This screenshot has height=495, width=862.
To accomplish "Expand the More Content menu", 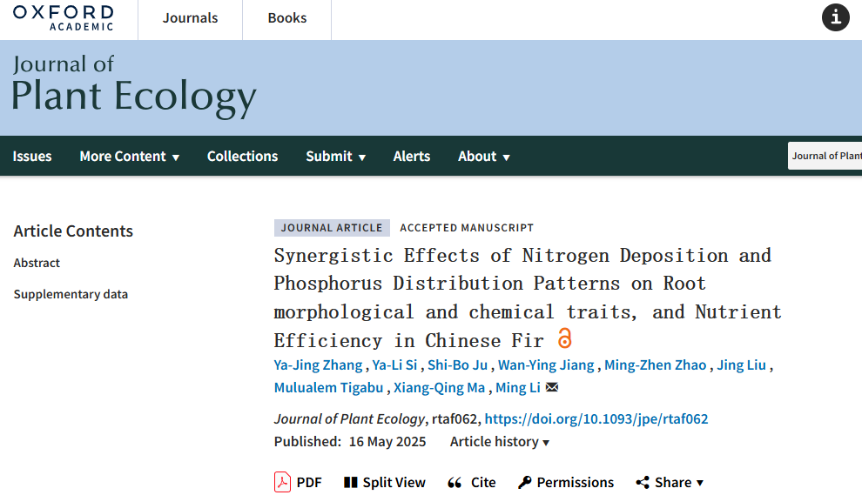I will [x=129, y=157].
